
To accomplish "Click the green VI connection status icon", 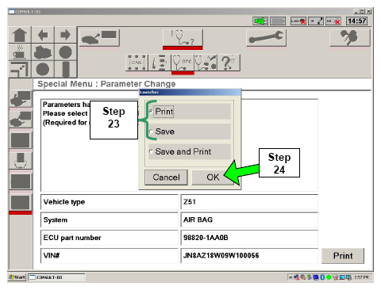I will coord(260,21).
